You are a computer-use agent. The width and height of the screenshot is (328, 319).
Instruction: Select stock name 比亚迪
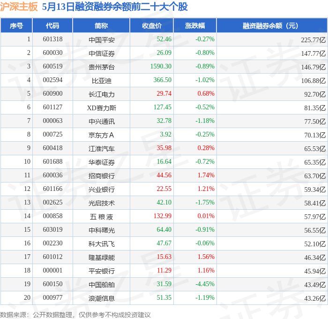click(102, 81)
